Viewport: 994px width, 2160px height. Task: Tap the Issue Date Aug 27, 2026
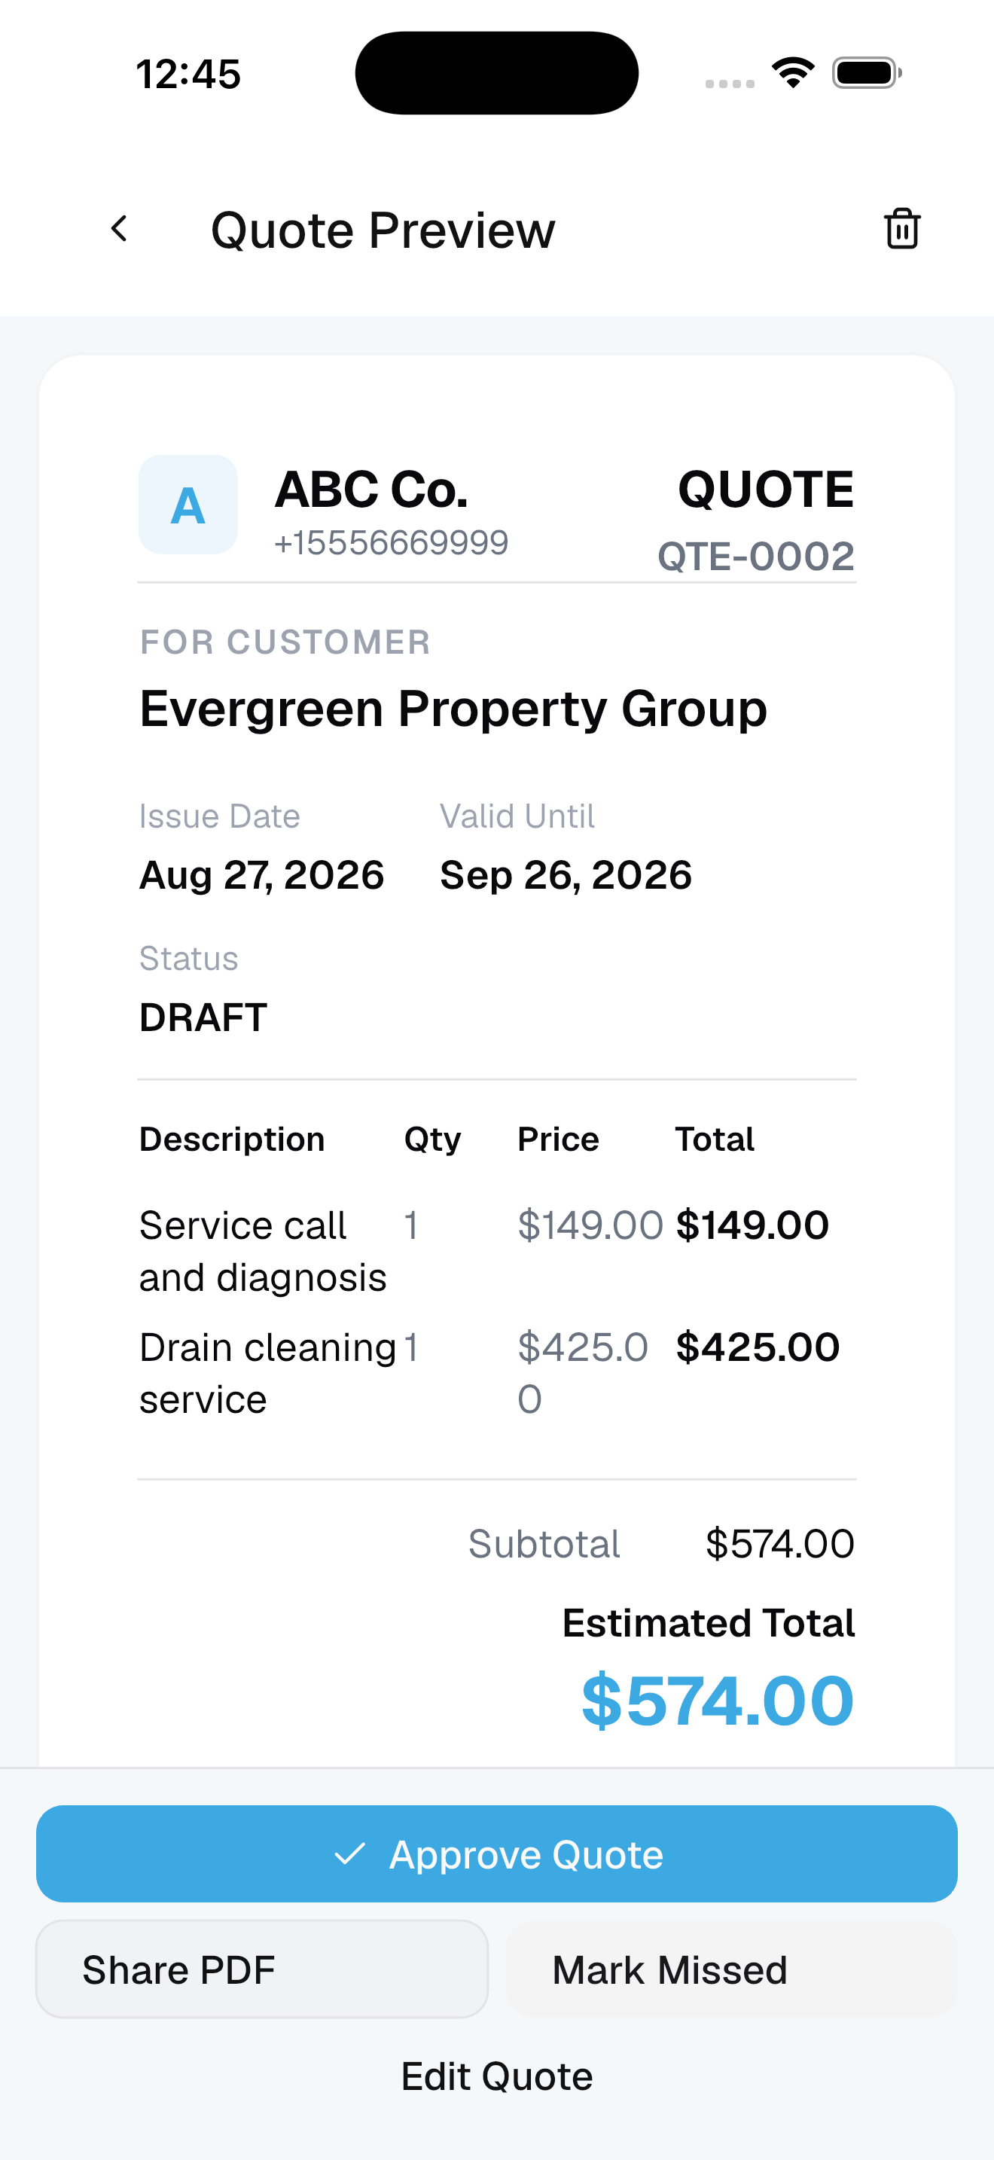261,874
